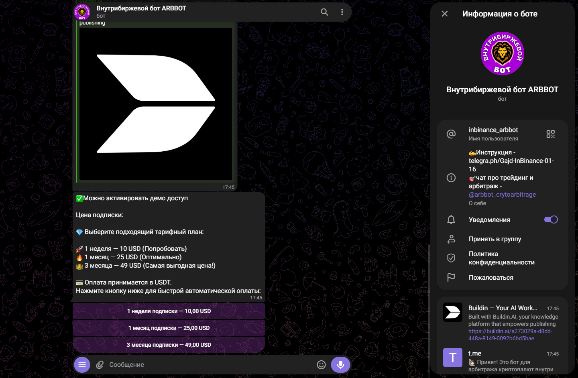Screen dimensions: 578x378
Task: Open the @arbbot_crytoarbitrage chat link
Action: 502,195
